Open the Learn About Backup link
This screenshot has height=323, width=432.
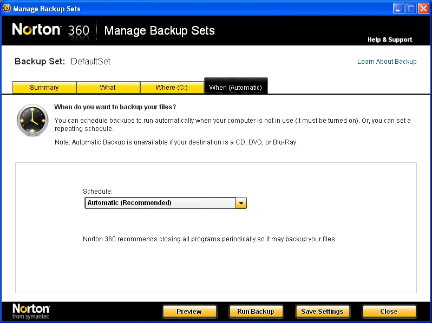click(x=387, y=61)
